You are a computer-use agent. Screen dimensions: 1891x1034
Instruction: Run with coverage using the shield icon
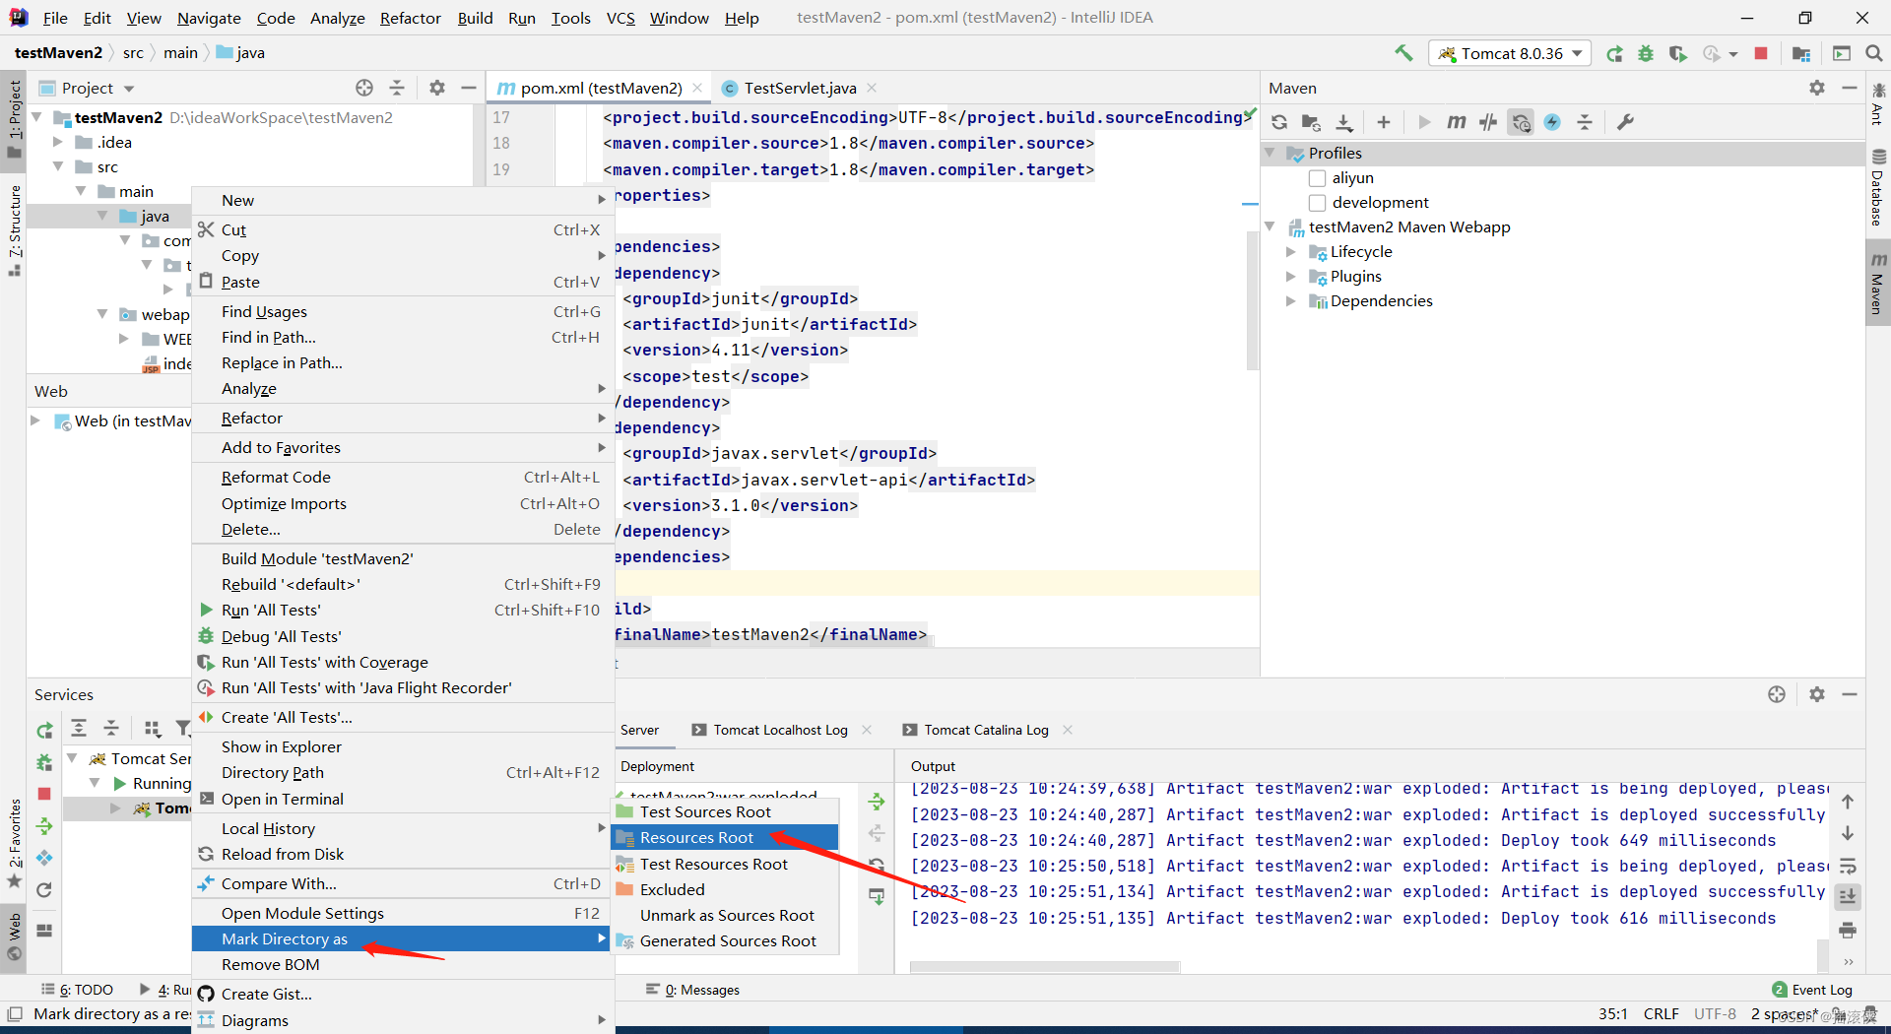click(x=1678, y=53)
